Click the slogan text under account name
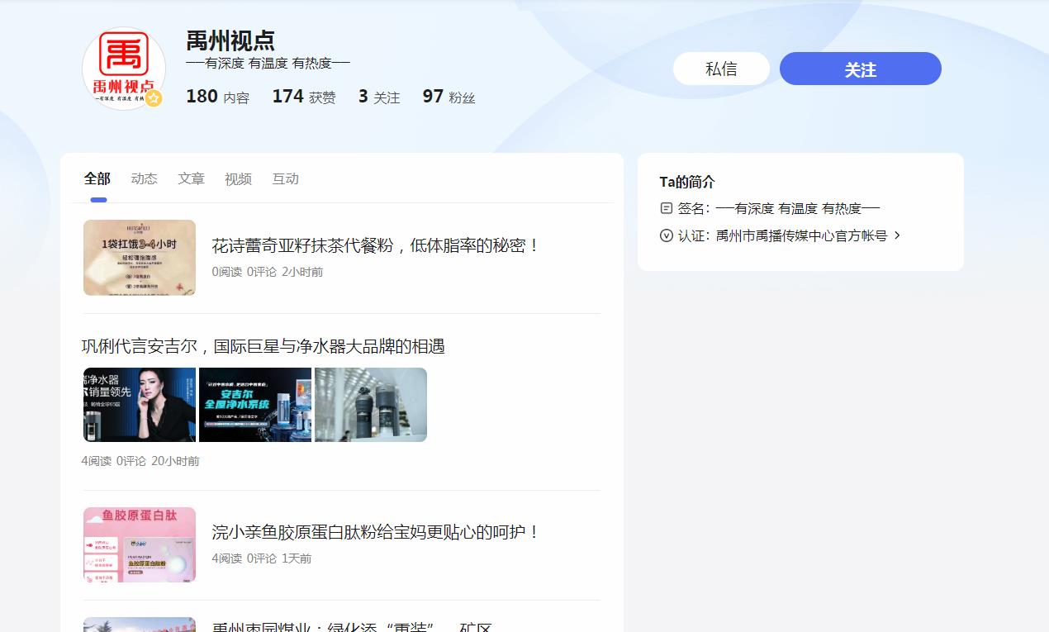Screen dimensions: 1049x632 click(268, 63)
